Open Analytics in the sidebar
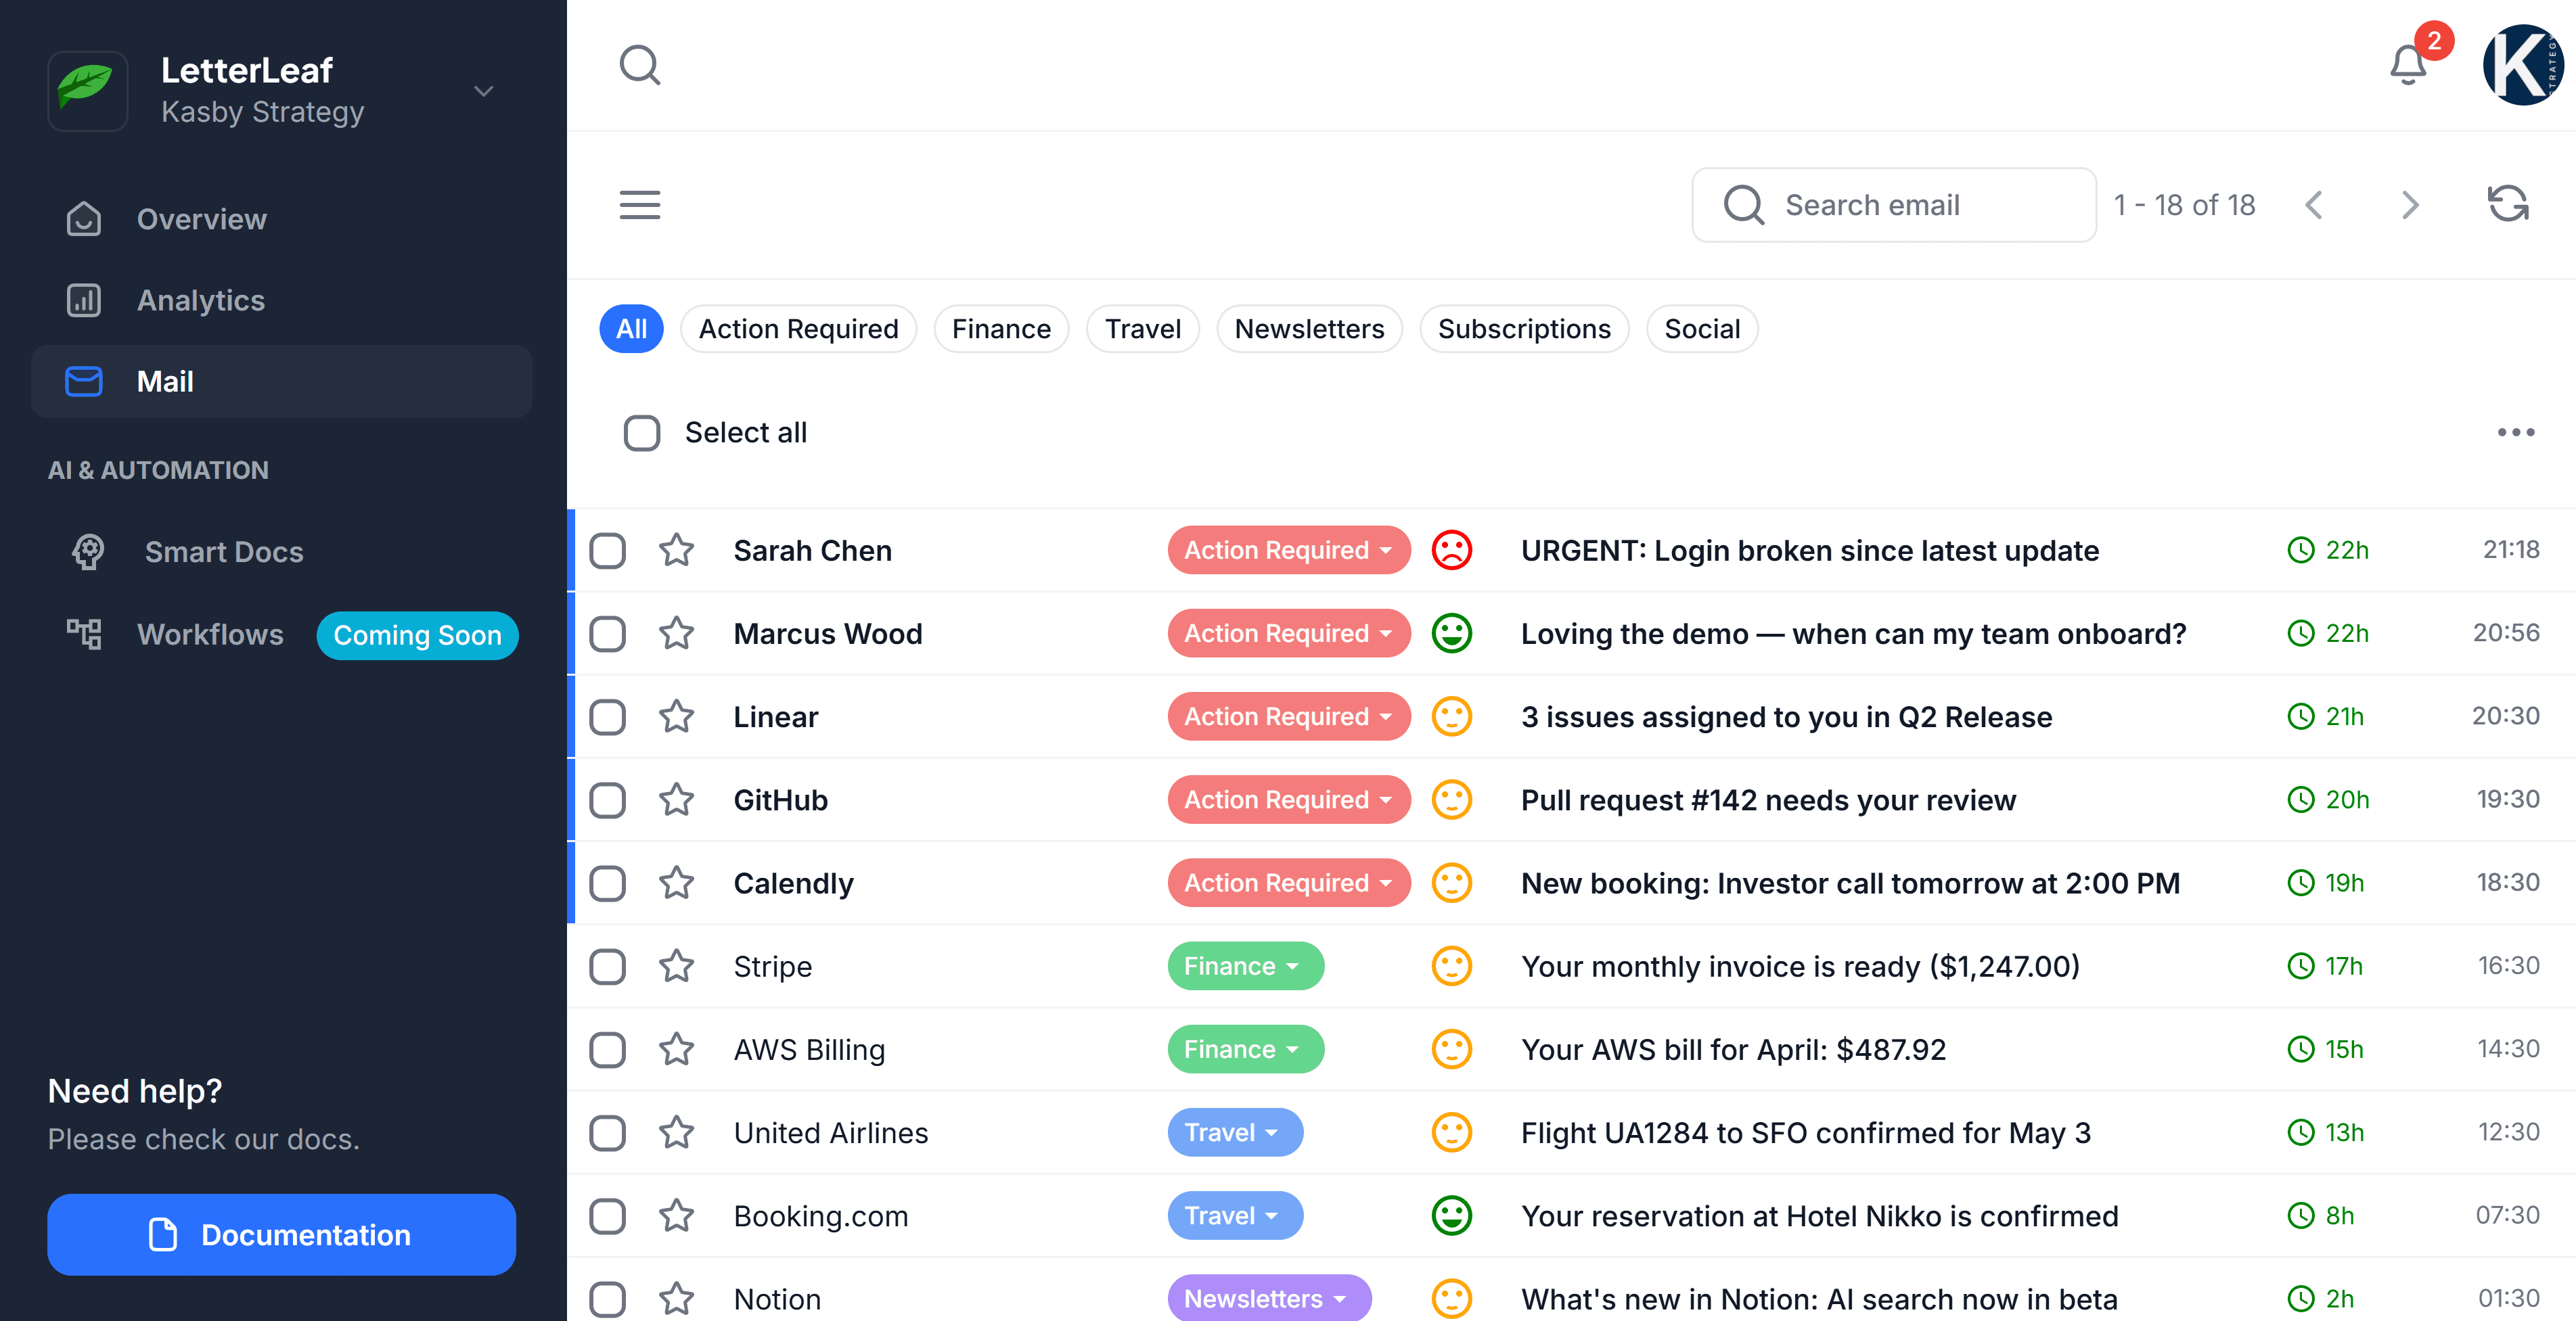 pos(281,300)
